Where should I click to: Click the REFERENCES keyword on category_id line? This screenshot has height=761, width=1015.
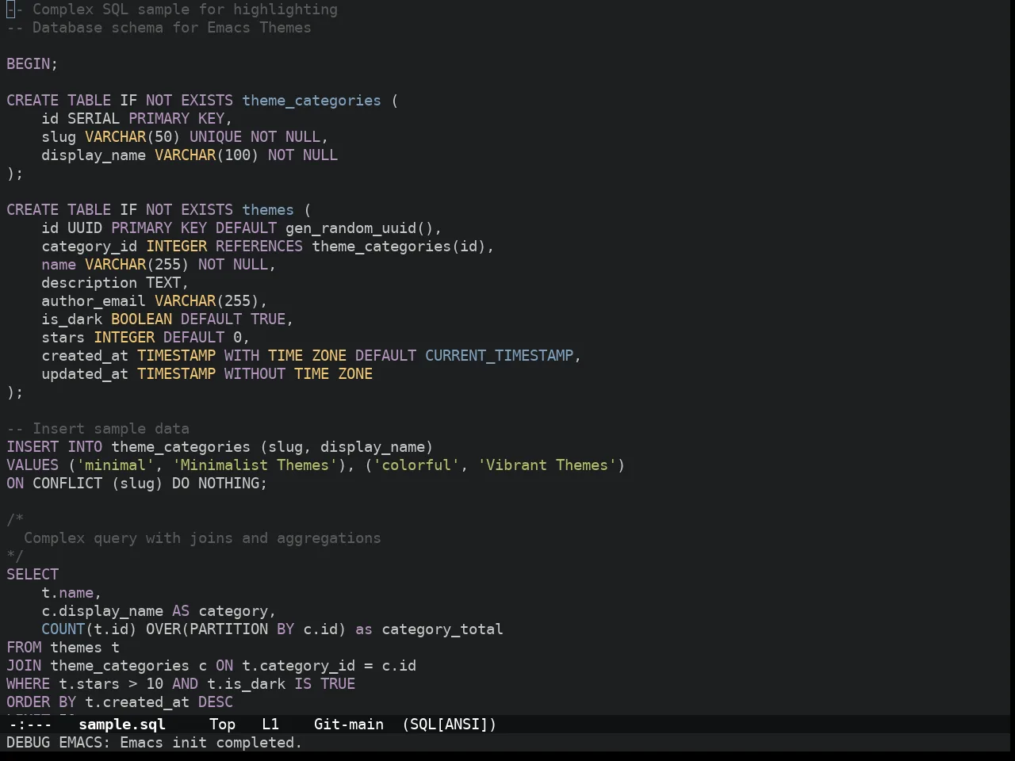[259, 246]
